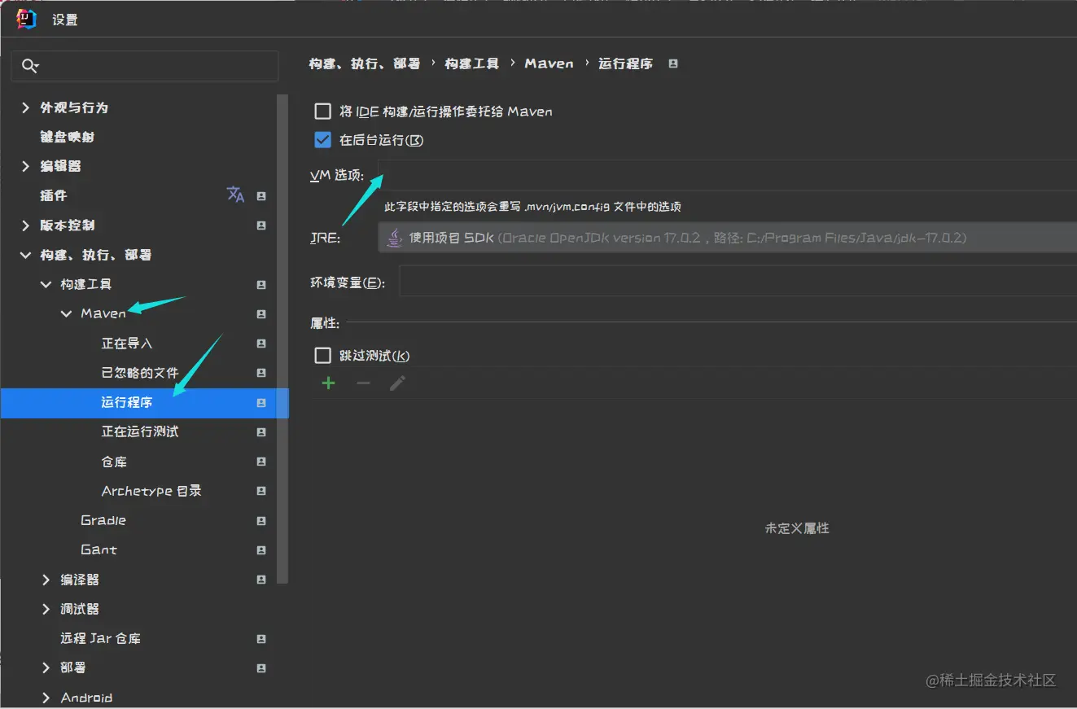Click the project-level icon beside 正在运行测试
The image size is (1077, 709).
tap(261, 432)
